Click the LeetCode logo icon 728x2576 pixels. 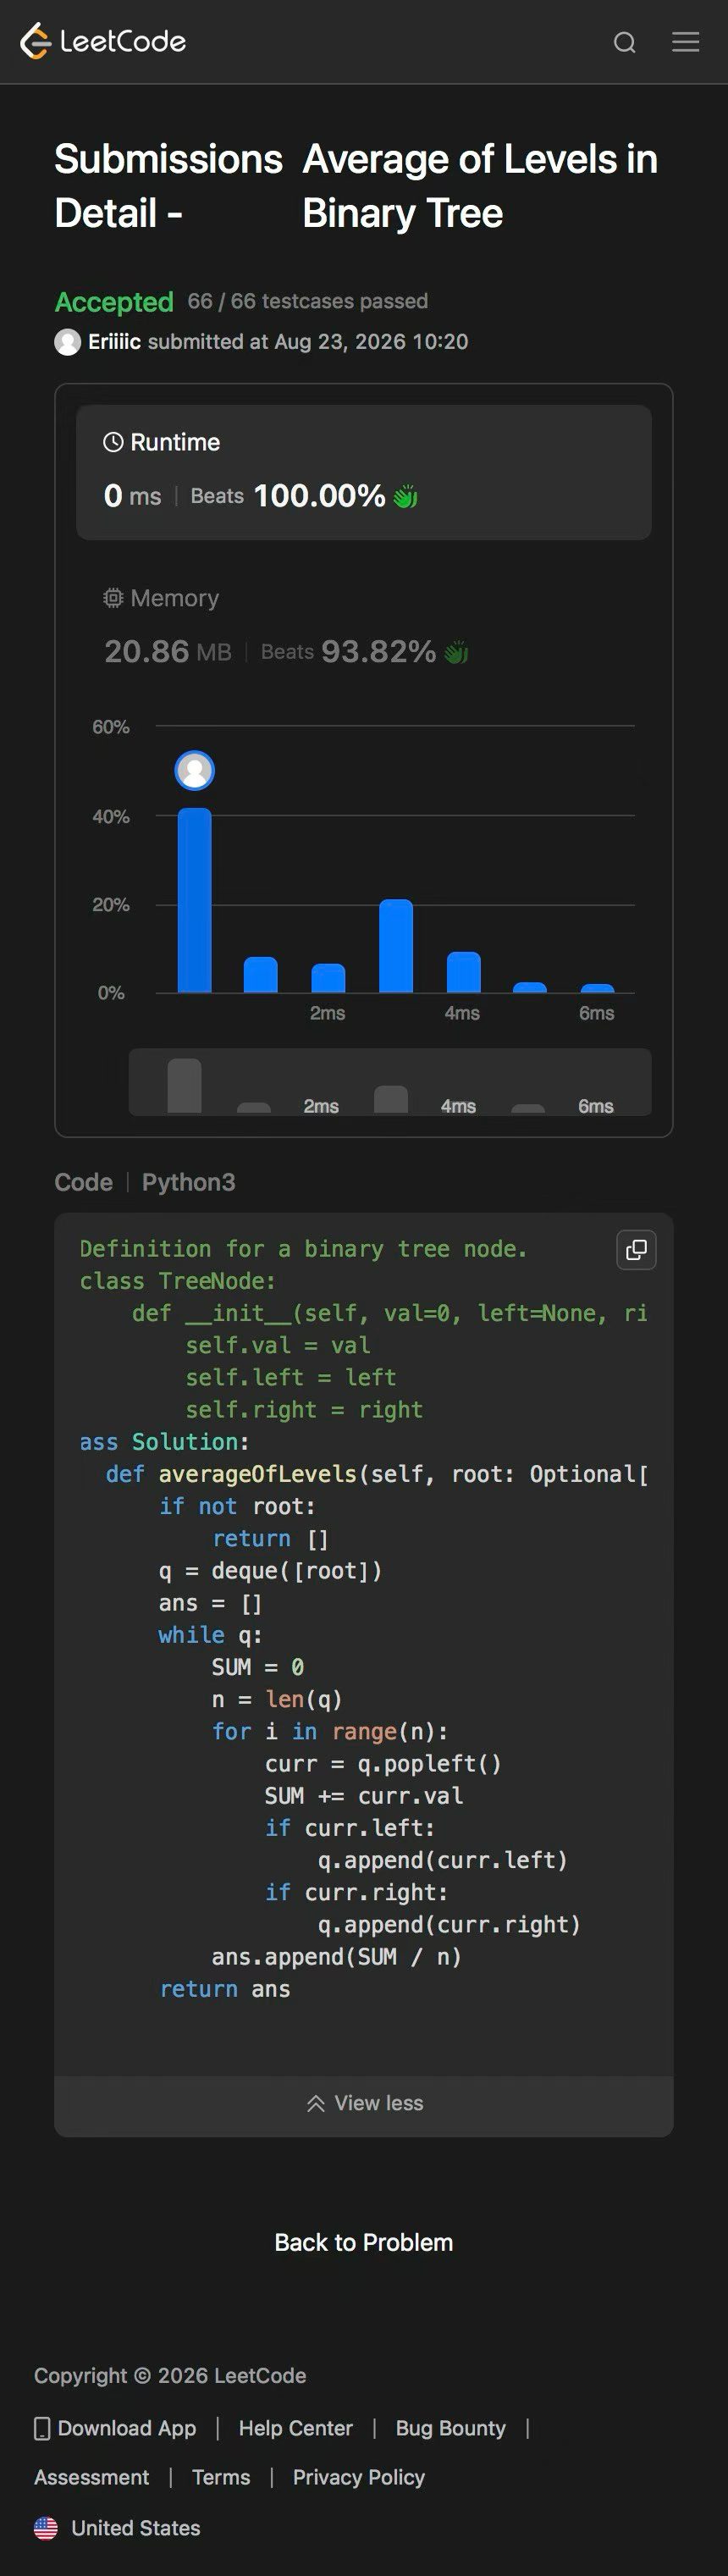[x=36, y=41]
